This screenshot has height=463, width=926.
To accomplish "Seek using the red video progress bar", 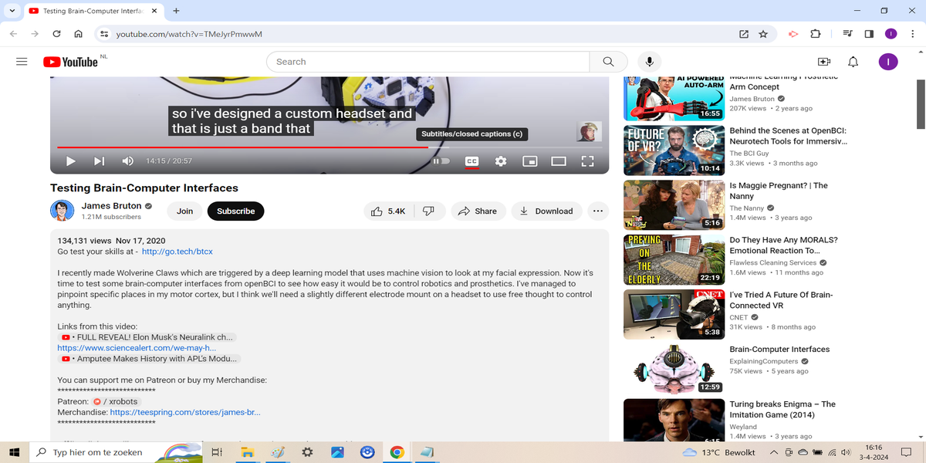I will pyautogui.click(x=330, y=147).
